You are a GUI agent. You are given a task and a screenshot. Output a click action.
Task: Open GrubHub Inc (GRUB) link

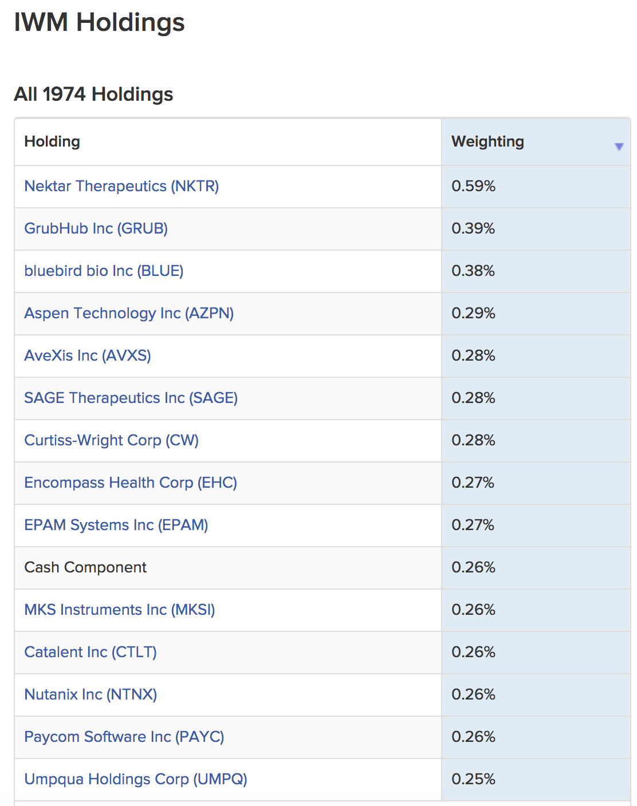[x=96, y=228]
